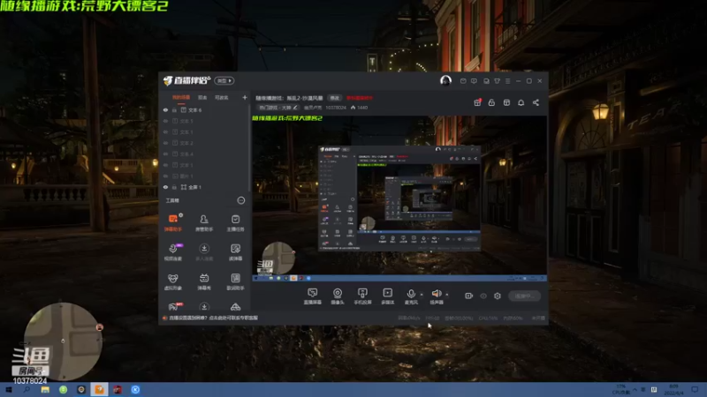Open the notification bell icon
Screen dimensions: 707x397
(521, 102)
